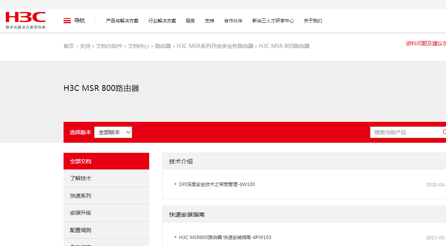The image size is (446, 246).
Task: Select 配置调测 sidebar tab
Action: (107, 230)
